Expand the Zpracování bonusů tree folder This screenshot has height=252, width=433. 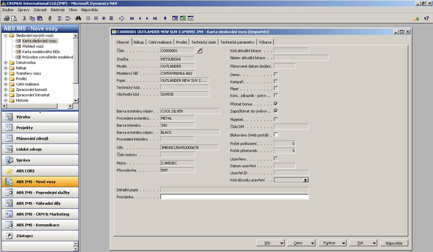5,90
